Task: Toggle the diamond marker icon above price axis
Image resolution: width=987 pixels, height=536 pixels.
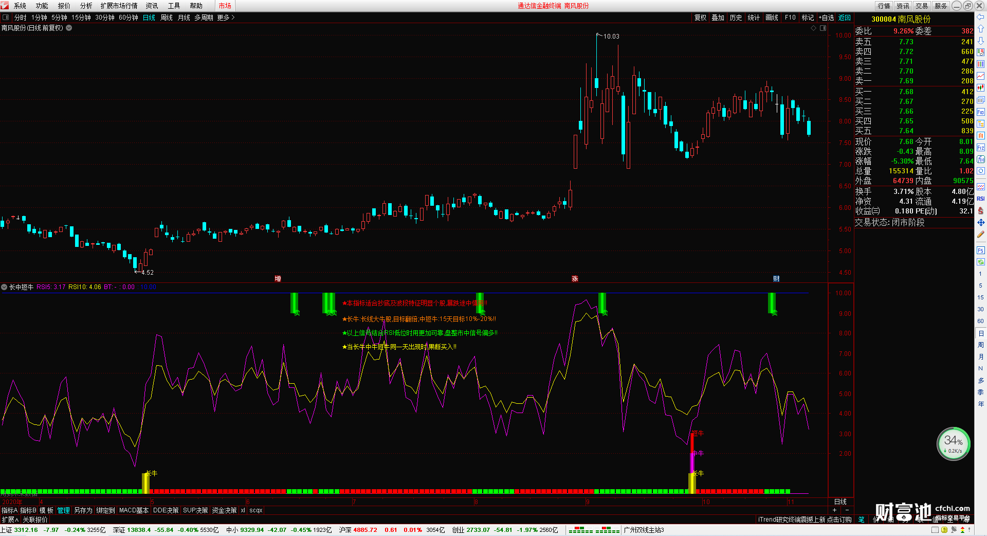Action: pyautogui.click(x=814, y=28)
